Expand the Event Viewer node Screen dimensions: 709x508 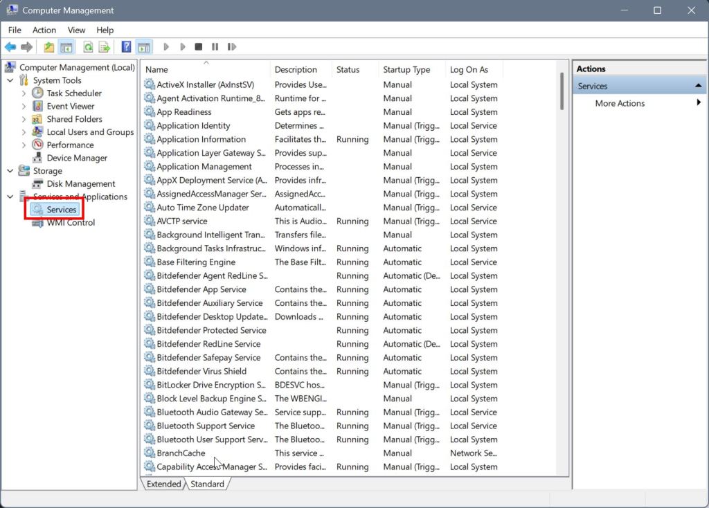coord(24,107)
